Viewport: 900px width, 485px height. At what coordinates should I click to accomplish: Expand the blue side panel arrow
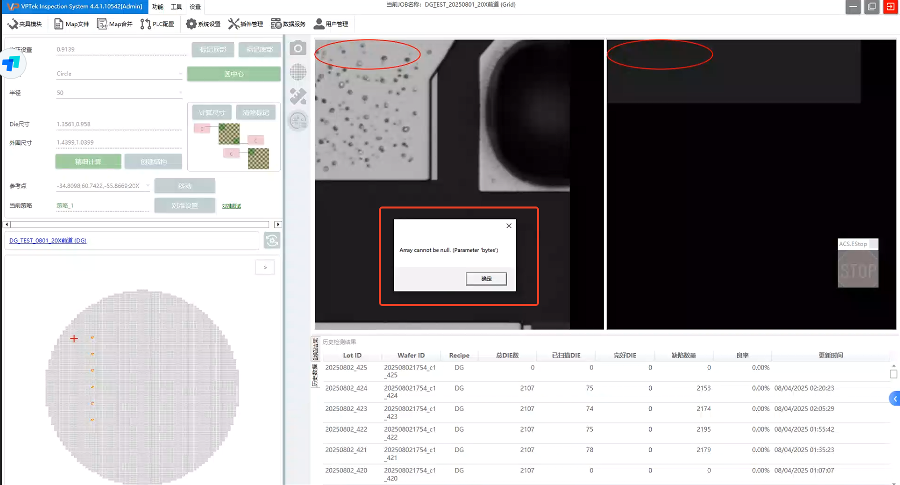click(x=894, y=398)
